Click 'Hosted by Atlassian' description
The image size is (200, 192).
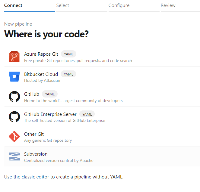(x=42, y=81)
